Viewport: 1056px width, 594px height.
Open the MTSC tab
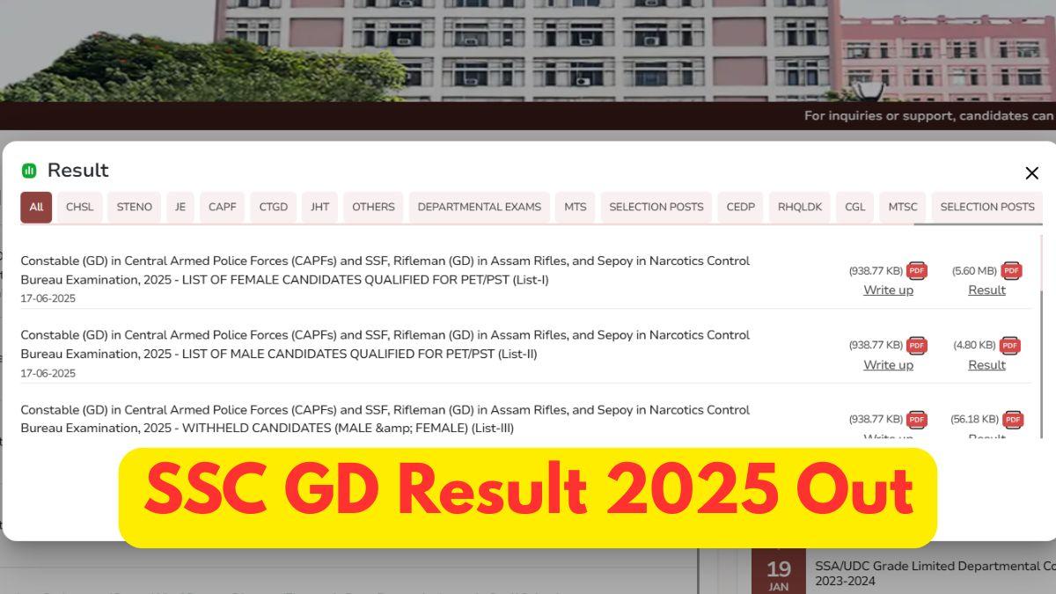coord(903,207)
